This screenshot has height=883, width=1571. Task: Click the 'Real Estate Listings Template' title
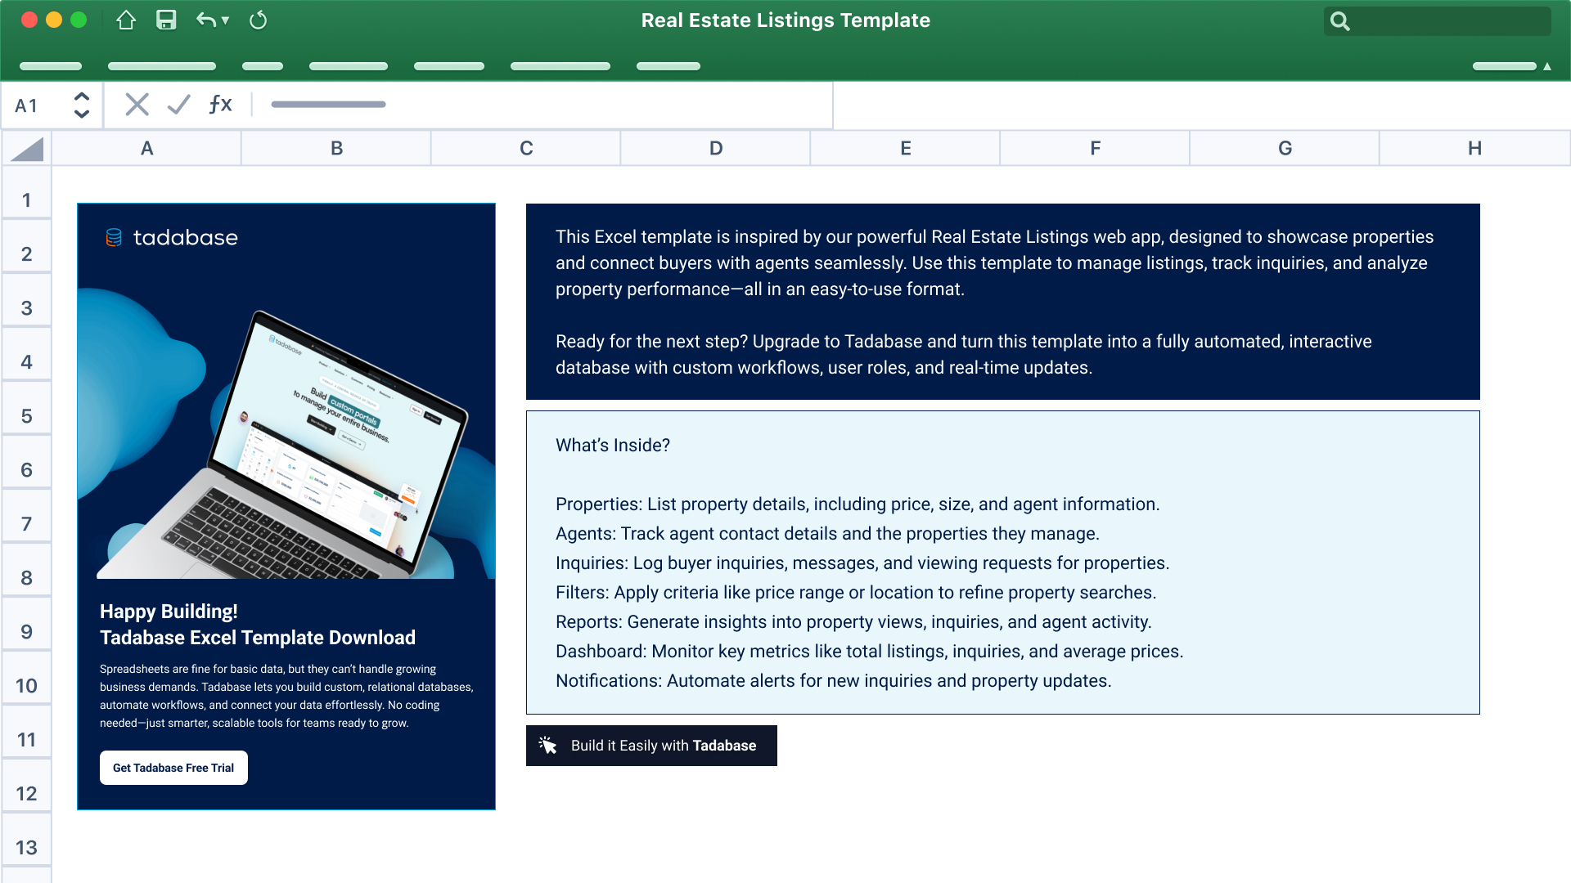coord(785,20)
